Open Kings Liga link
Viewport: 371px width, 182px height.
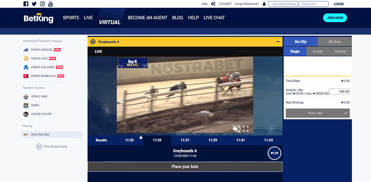[40, 58]
